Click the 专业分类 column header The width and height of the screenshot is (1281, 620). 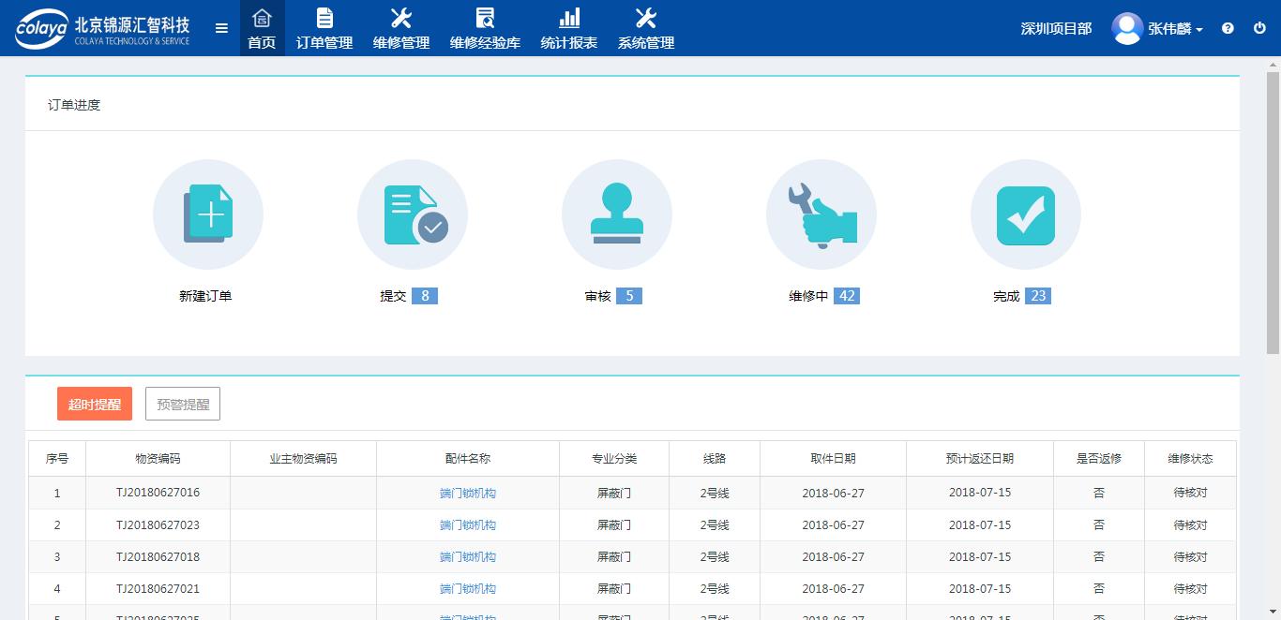pyautogui.click(x=614, y=459)
